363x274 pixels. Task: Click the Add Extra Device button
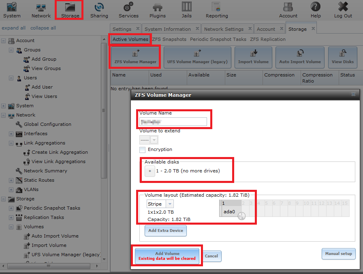(x=166, y=231)
